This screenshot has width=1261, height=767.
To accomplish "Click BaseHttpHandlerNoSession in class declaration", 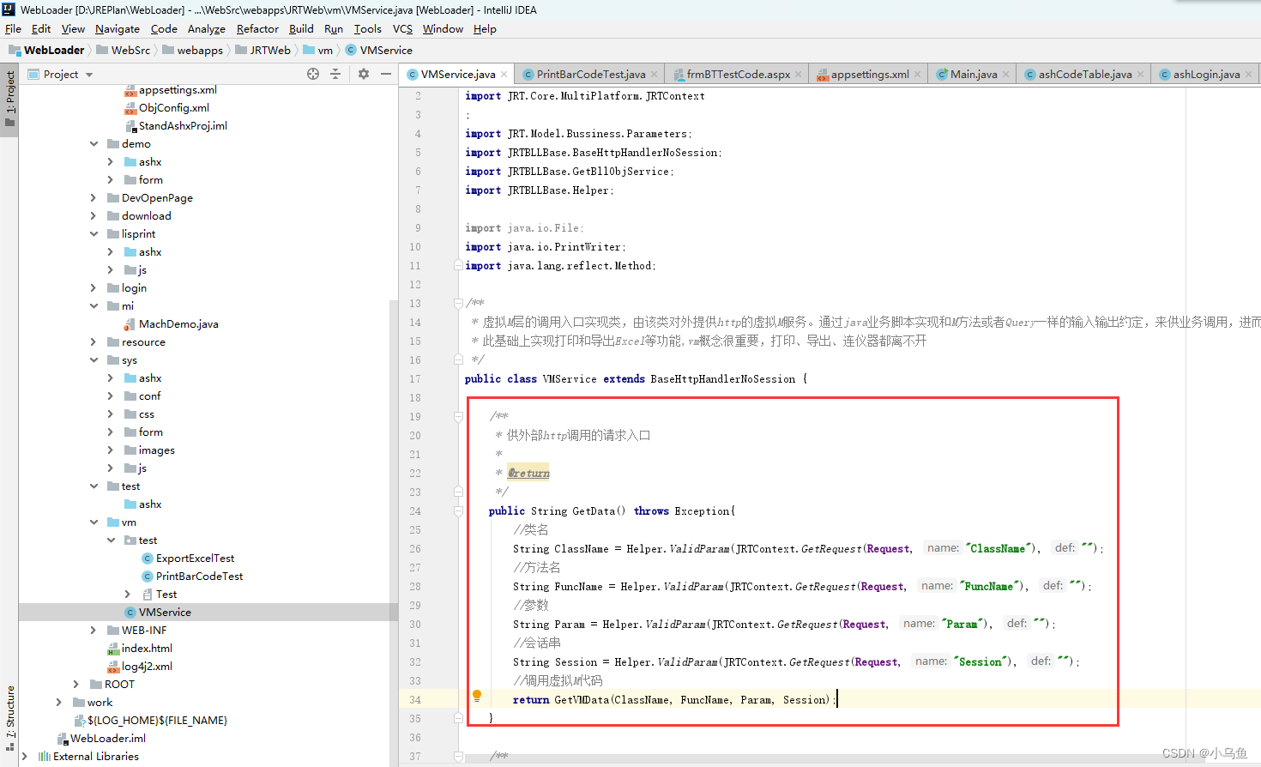I will tap(723, 379).
